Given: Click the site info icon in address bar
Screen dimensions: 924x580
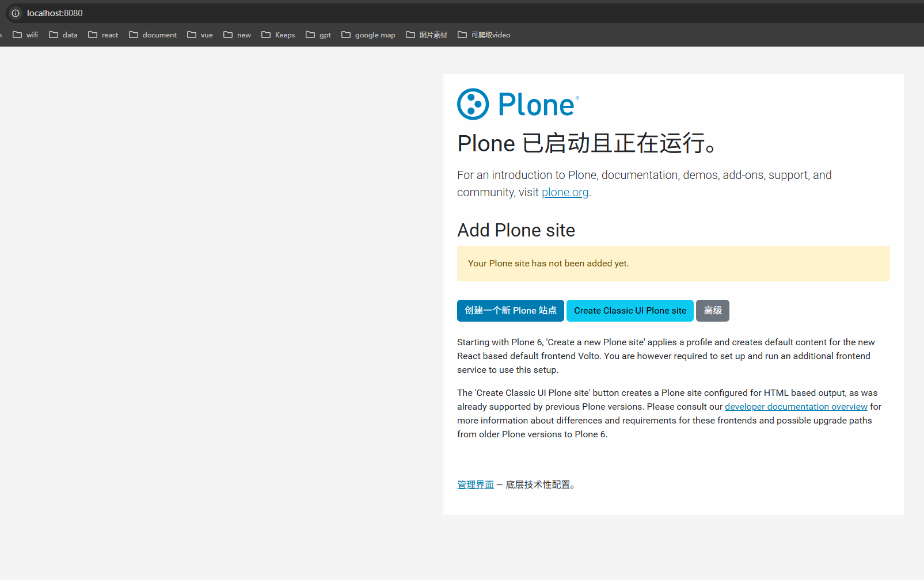Looking at the screenshot, I should (x=16, y=13).
